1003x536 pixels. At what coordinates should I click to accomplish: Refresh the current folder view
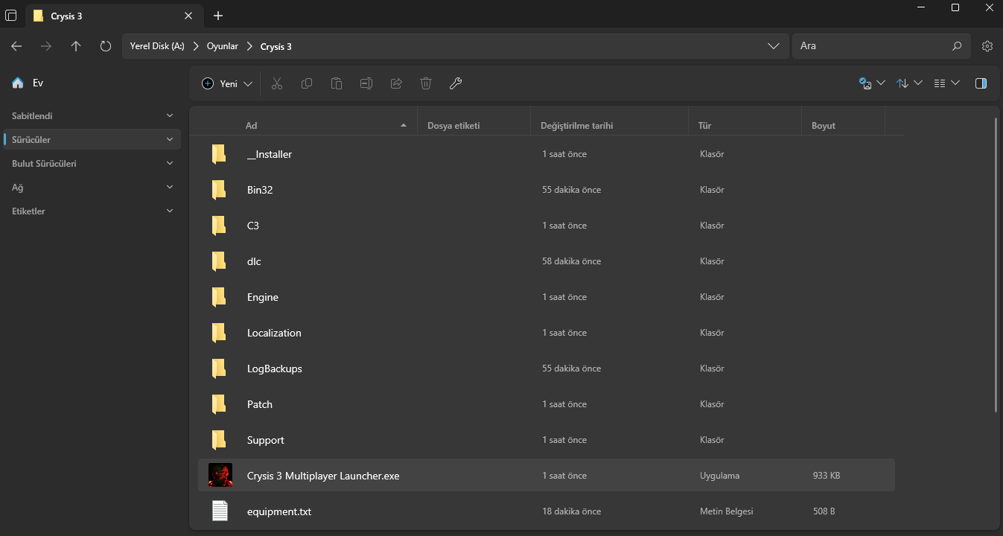point(106,46)
